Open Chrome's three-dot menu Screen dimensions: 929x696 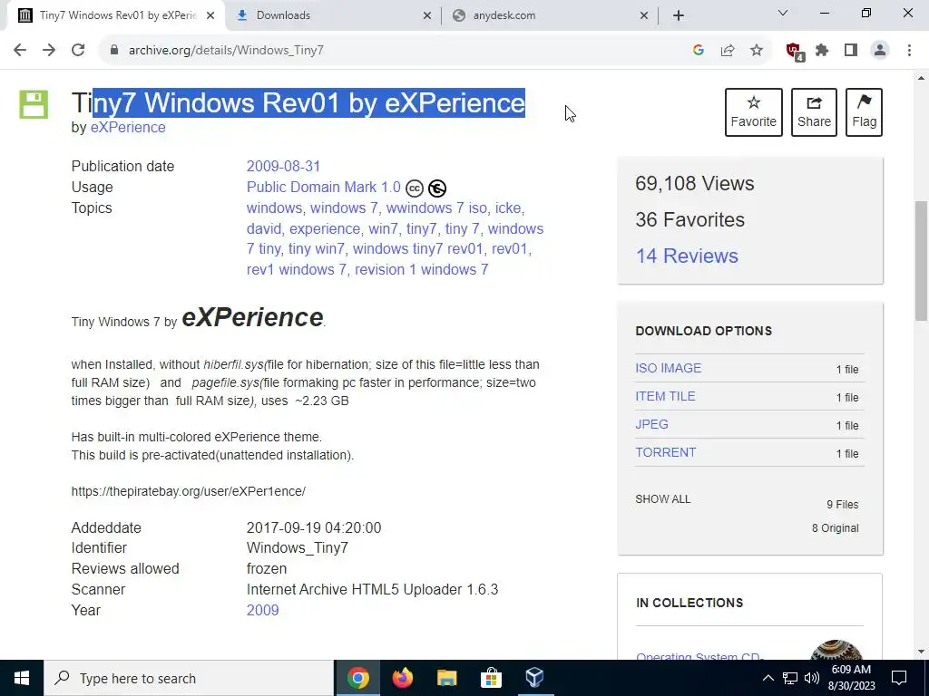point(909,51)
